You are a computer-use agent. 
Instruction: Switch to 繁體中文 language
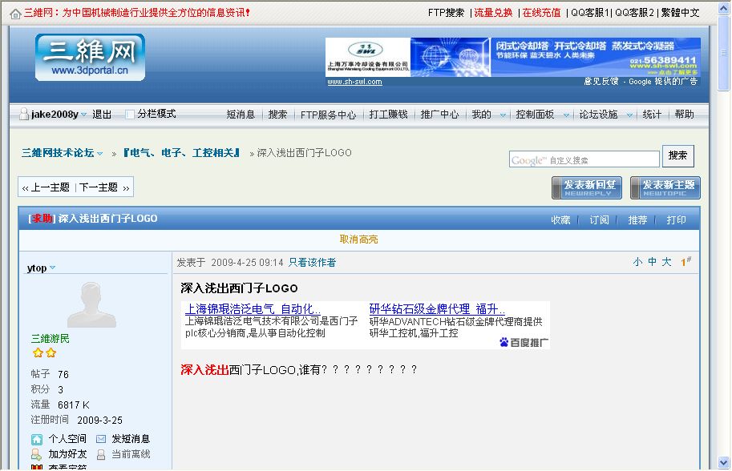tap(680, 13)
